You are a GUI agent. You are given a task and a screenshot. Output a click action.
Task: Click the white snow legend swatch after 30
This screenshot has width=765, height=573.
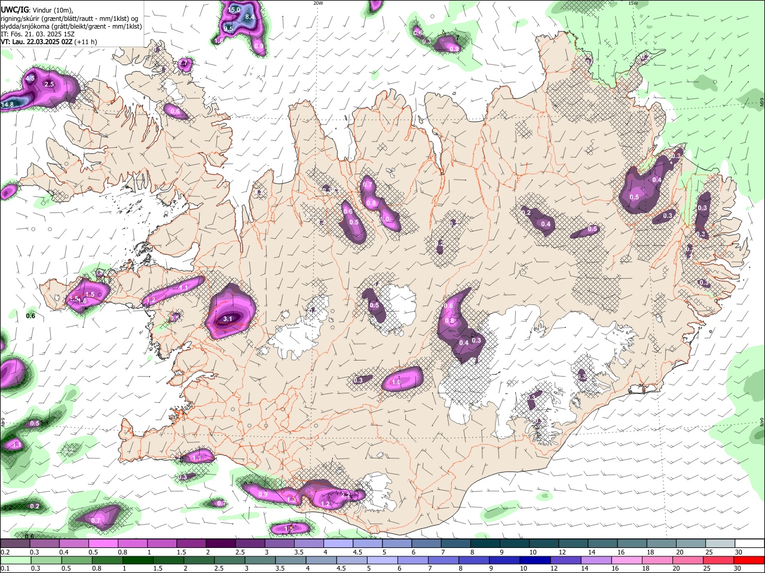tap(750, 544)
